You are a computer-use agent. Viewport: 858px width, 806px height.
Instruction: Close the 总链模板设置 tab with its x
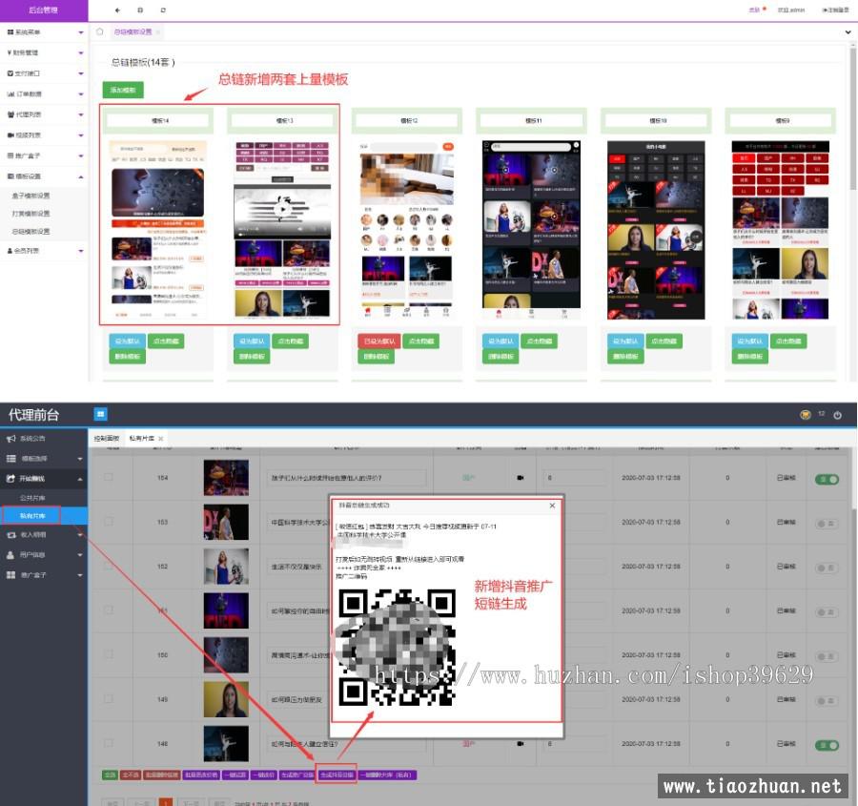click(158, 32)
